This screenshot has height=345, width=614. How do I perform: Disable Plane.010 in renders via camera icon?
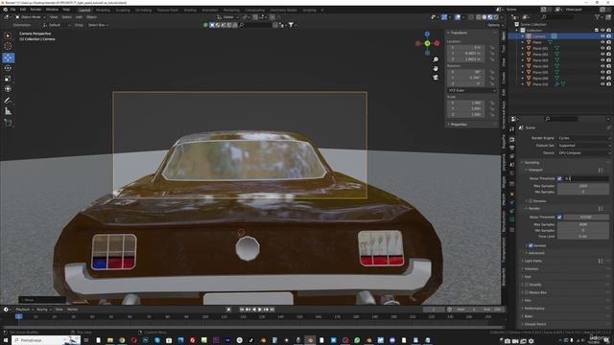coord(608,84)
